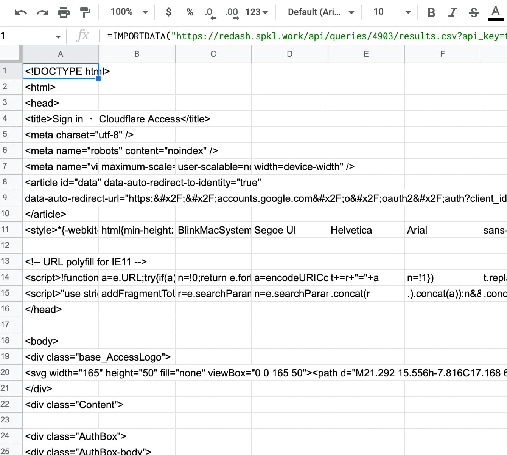This screenshot has height=455, width=507.
Task: Click cell containing <head>
Action: (x=61, y=103)
